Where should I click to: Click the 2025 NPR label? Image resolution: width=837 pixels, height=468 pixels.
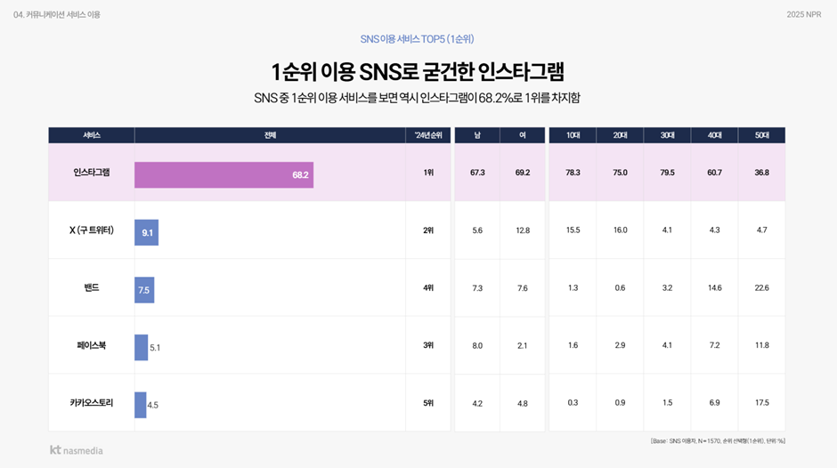point(804,14)
